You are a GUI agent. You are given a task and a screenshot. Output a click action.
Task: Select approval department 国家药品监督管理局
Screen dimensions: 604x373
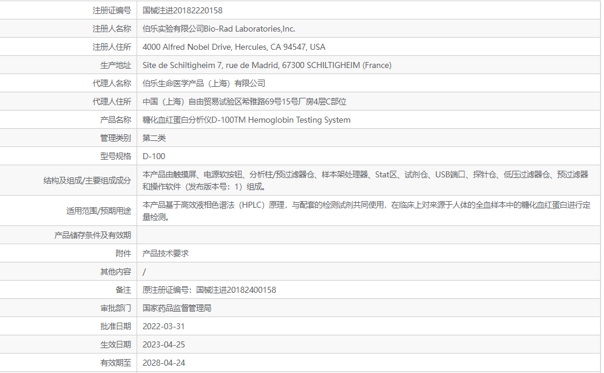[x=177, y=308]
